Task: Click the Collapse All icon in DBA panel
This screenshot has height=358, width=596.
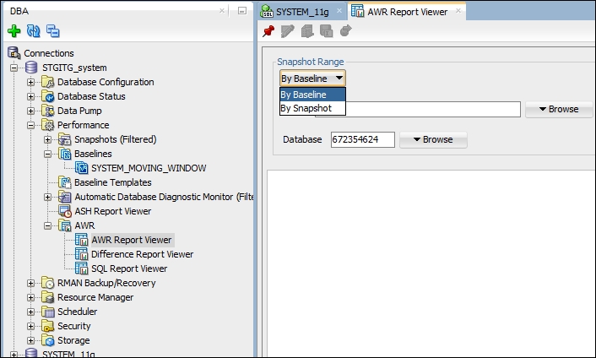Action: tap(52, 30)
